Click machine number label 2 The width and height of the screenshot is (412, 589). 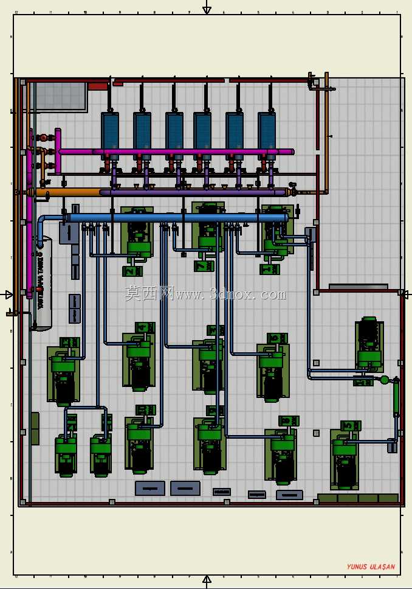[x=132, y=271]
